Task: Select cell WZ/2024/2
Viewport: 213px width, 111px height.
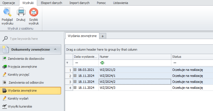Action: 135,82
